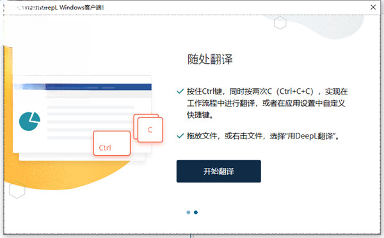Image resolution: width=384 pixels, height=238 pixels.
Task: Select the second onboarding page dot
Action: pyautogui.click(x=196, y=212)
